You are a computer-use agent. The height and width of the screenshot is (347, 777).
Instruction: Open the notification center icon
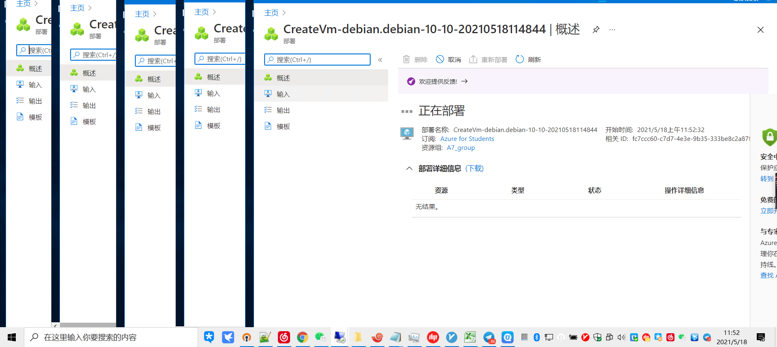click(760, 337)
